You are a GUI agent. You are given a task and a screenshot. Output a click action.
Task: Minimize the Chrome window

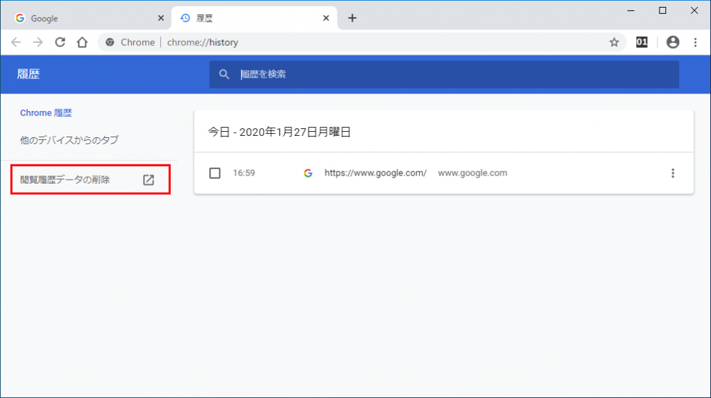pyautogui.click(x=630, y=10)
